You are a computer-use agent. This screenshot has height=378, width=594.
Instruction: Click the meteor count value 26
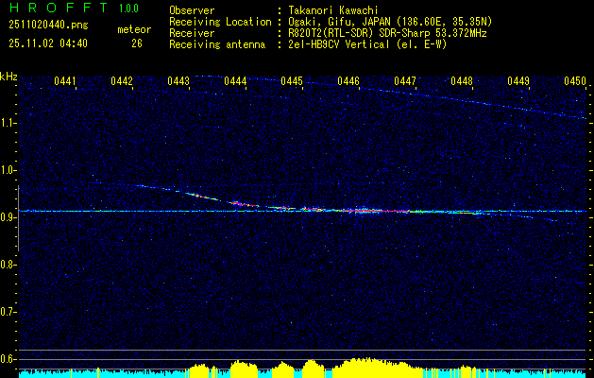pos(136,43)
